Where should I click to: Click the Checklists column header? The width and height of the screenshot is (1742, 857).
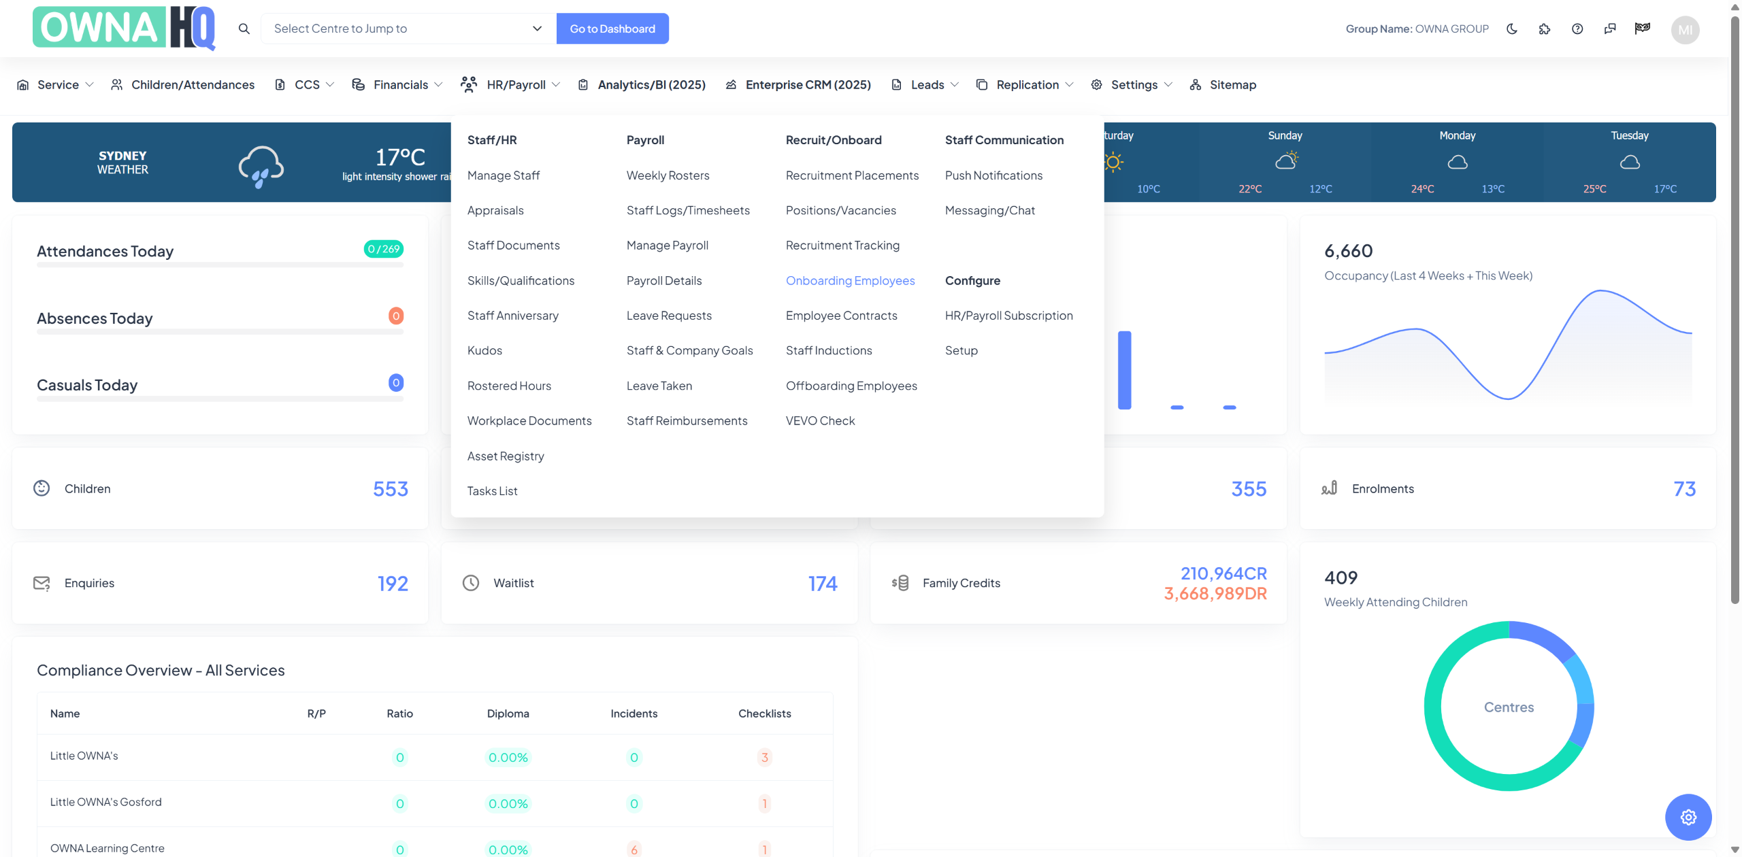765,713
